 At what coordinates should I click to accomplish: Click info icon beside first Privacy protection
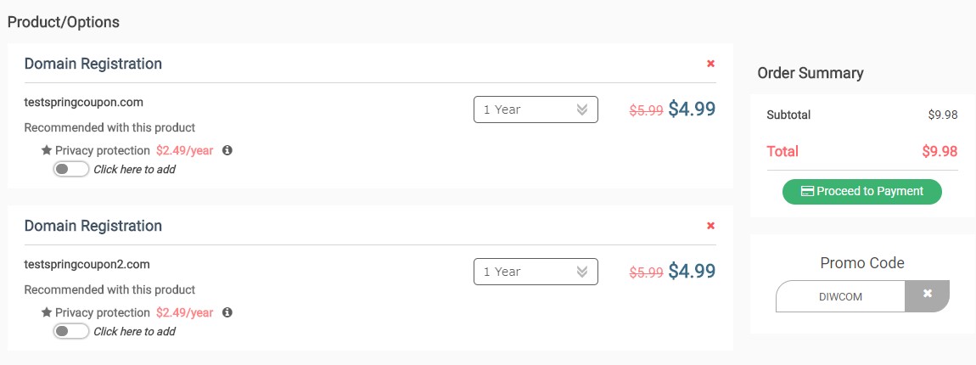(x=227, y=150)
